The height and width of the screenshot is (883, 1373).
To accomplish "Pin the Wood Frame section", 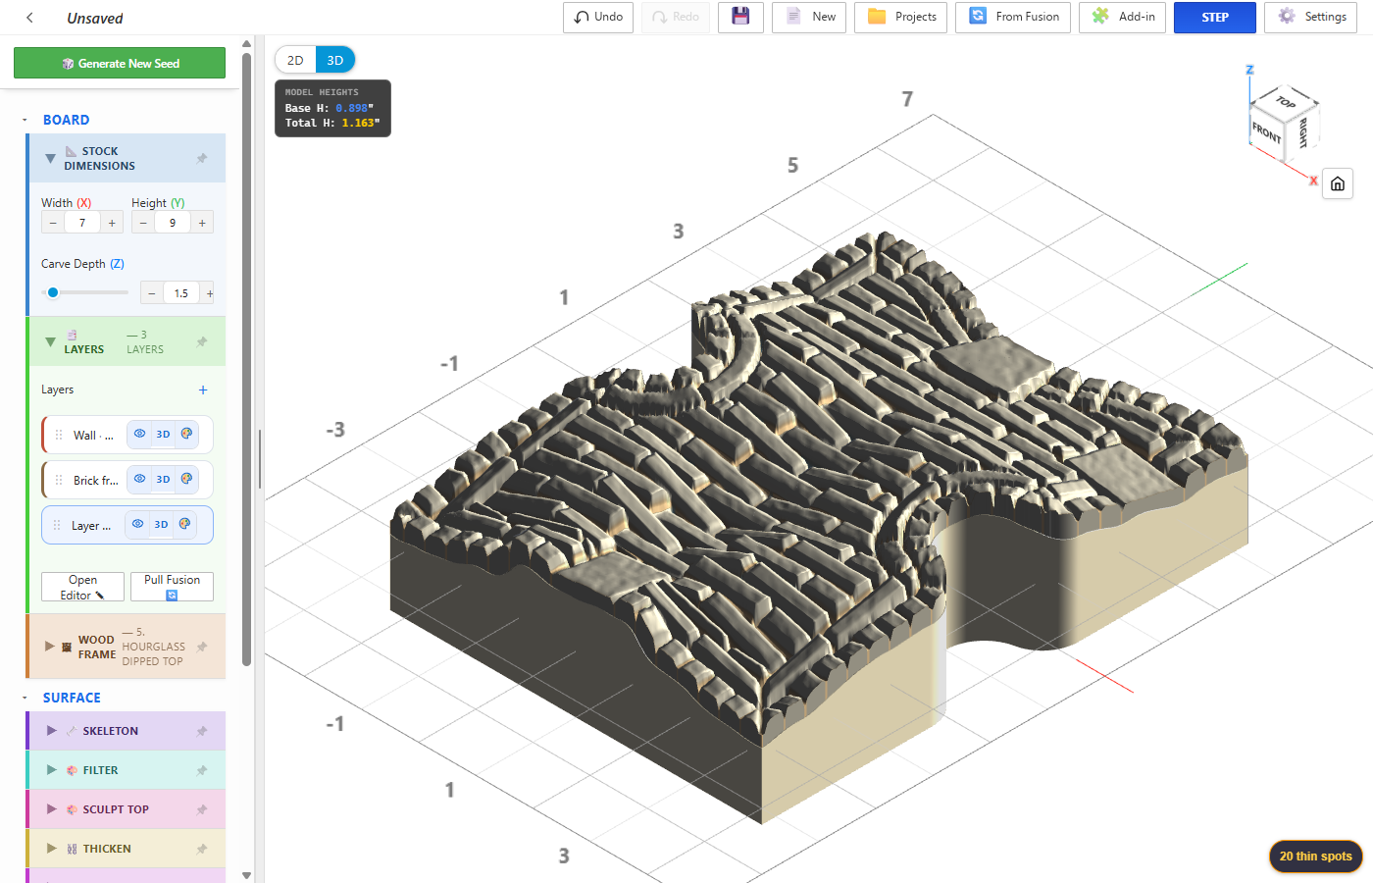I will click(202, 647).
